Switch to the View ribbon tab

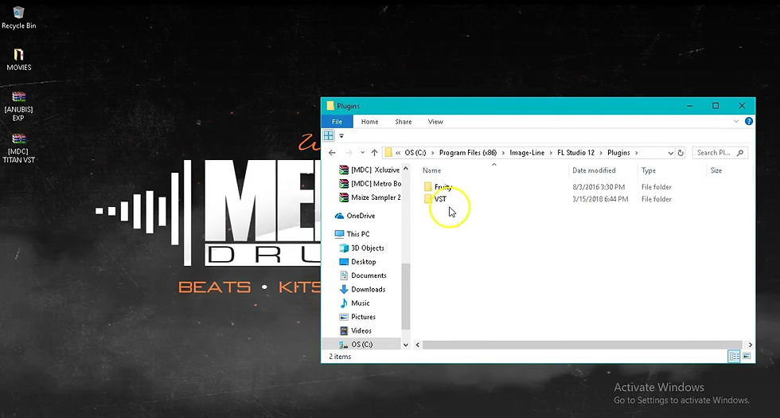435,121
